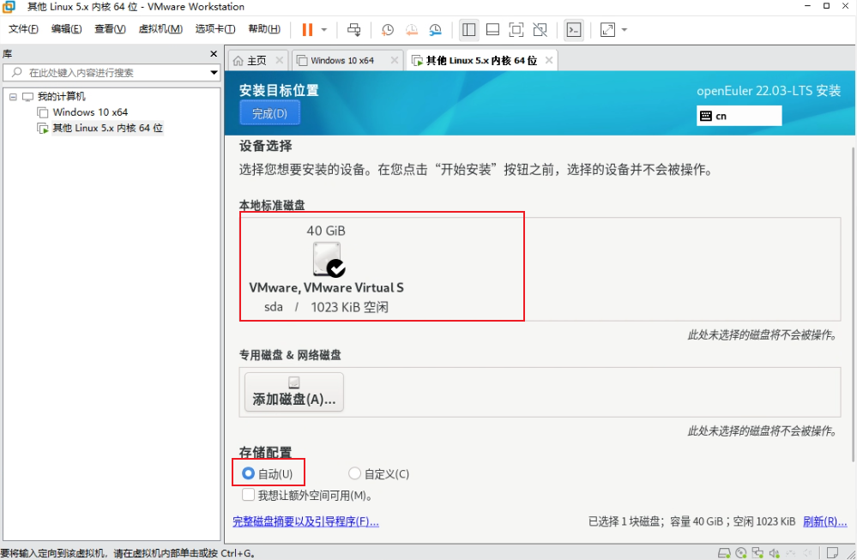Open the 编辑(E) menu

67,29
